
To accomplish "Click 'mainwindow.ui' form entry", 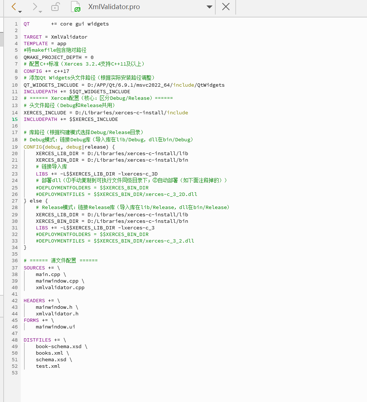I will click(56, 327).
